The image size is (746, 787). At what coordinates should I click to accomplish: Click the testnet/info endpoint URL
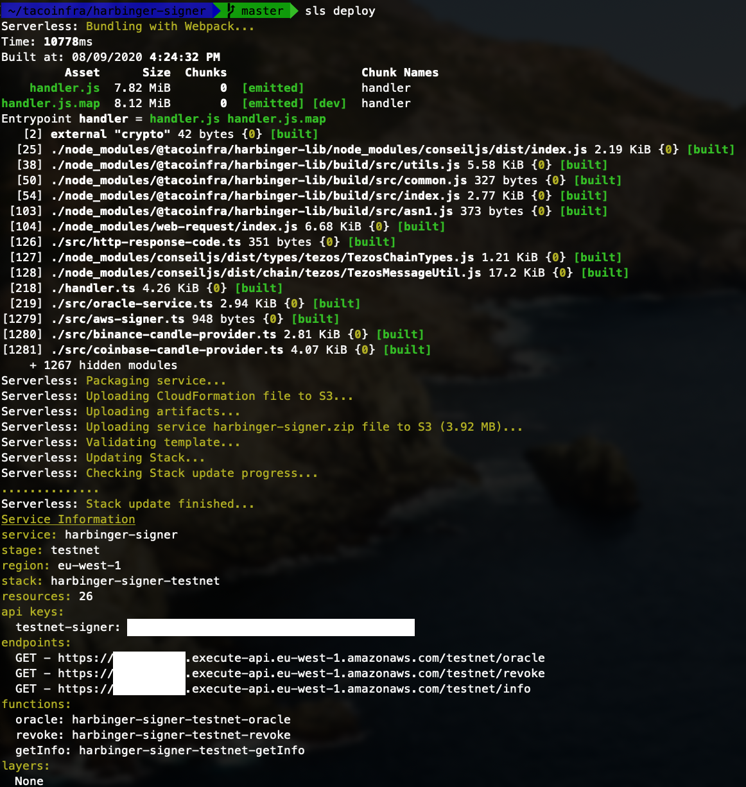tap(294, 689)
